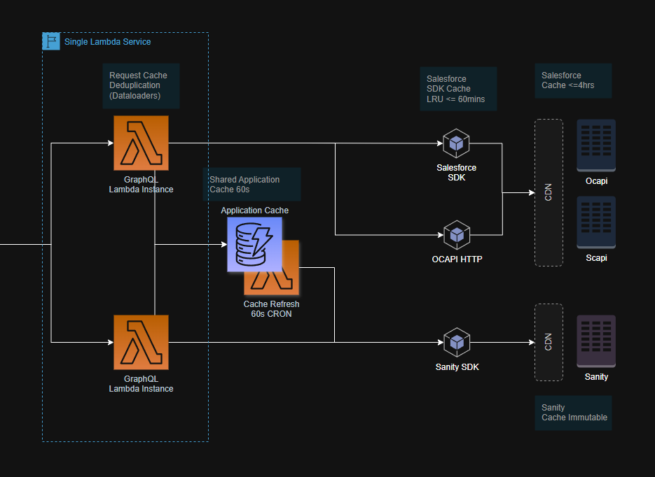Click the Sanity server icon
This screenshot has height=477, width=655.
[x=596, y=341]
